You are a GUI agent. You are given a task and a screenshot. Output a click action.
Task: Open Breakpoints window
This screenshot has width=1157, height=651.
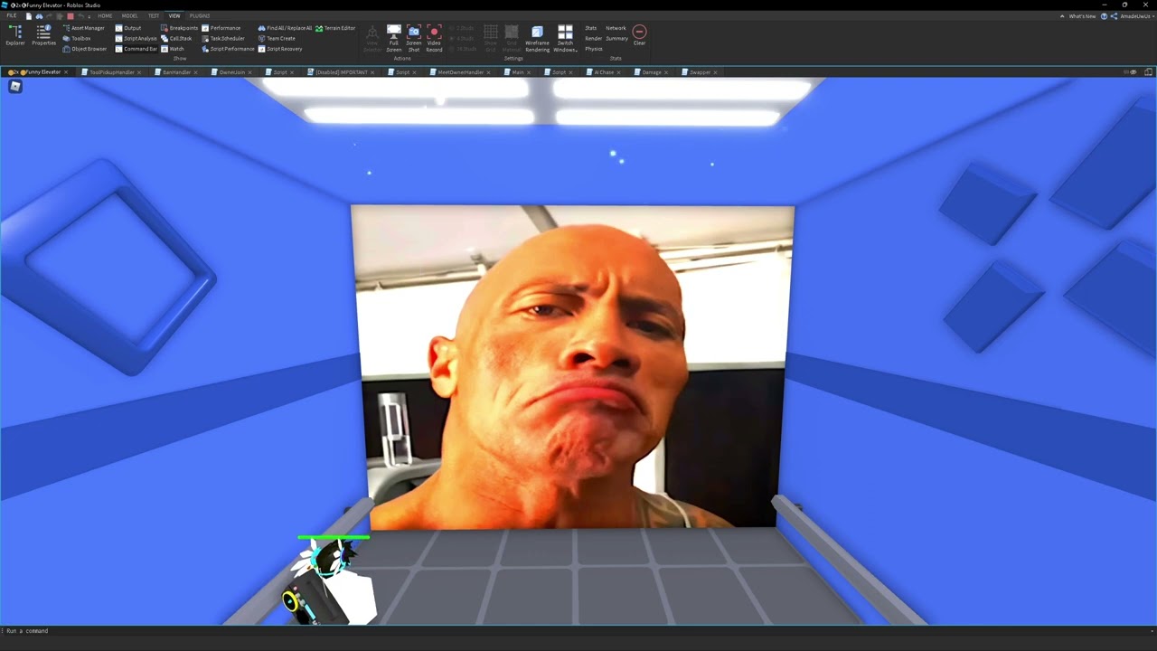click(179, 28)
